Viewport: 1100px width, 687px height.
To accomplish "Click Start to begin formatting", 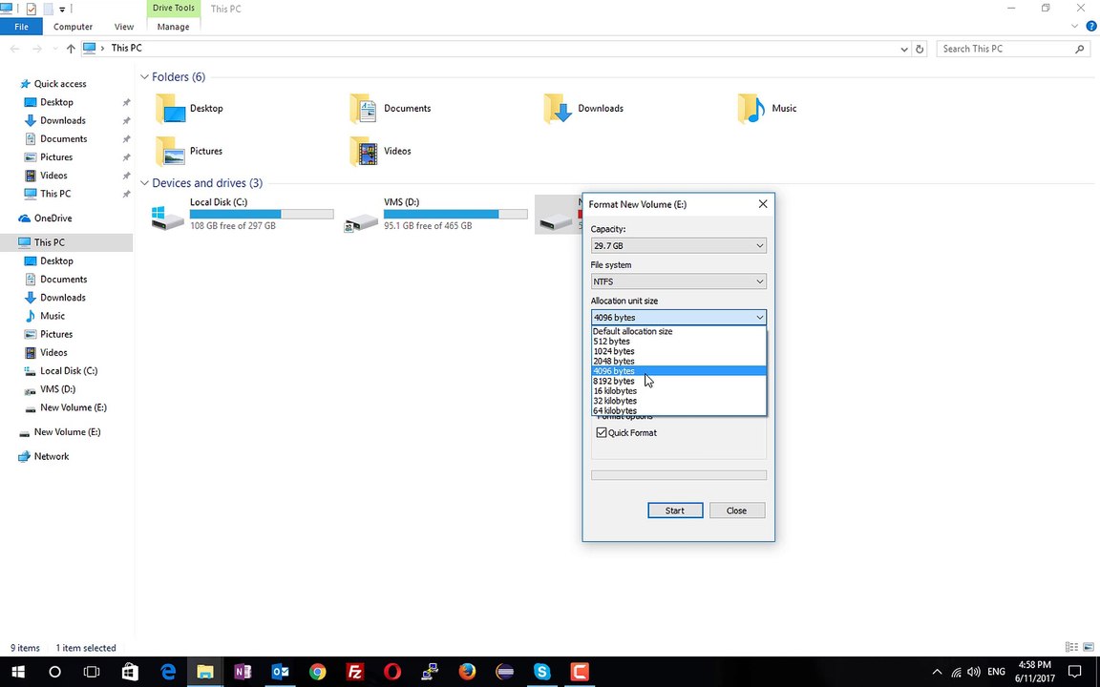I will click(675, 510).
